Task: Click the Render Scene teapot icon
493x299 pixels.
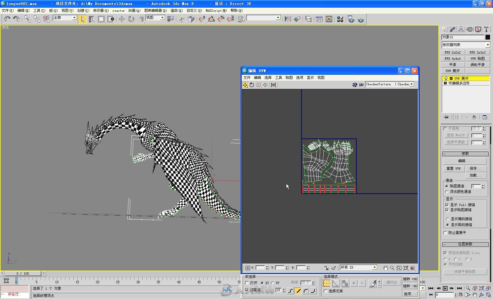Action: click(x=351, y=19)
